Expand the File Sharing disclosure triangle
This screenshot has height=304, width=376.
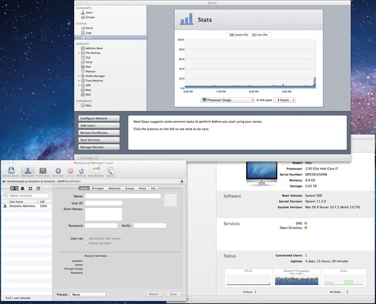click(79, 53)
